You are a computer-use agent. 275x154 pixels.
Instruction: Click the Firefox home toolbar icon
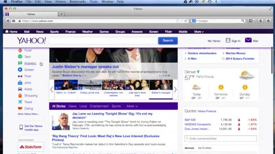tap(268, 21)
